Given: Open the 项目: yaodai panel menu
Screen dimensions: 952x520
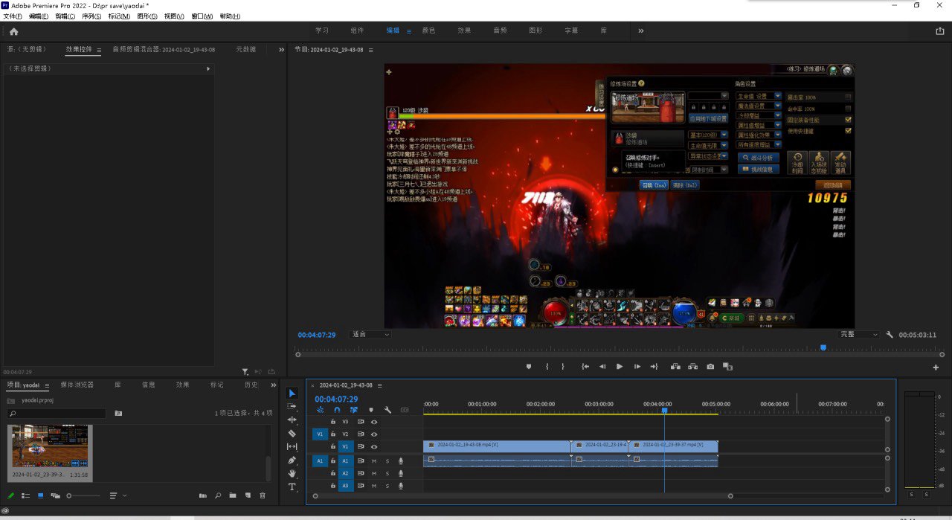Looking at the screenshot, I should (46, 385).
